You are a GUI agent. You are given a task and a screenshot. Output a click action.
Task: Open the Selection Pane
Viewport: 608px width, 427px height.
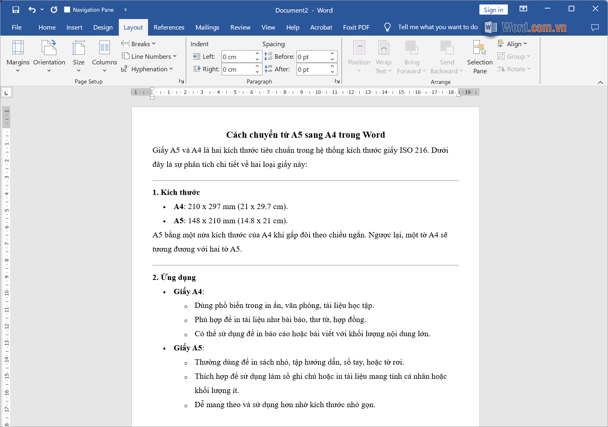(480, 57)
